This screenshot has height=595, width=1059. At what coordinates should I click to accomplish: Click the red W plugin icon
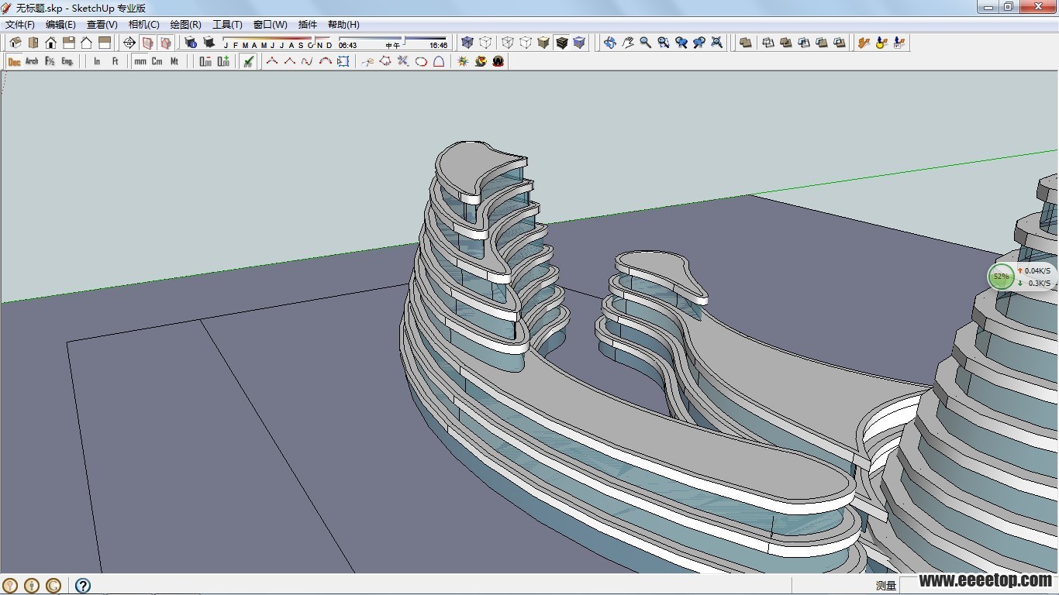[498, 61]
